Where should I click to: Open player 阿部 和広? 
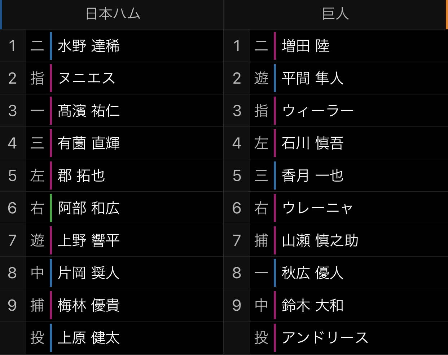pos(89,208)
